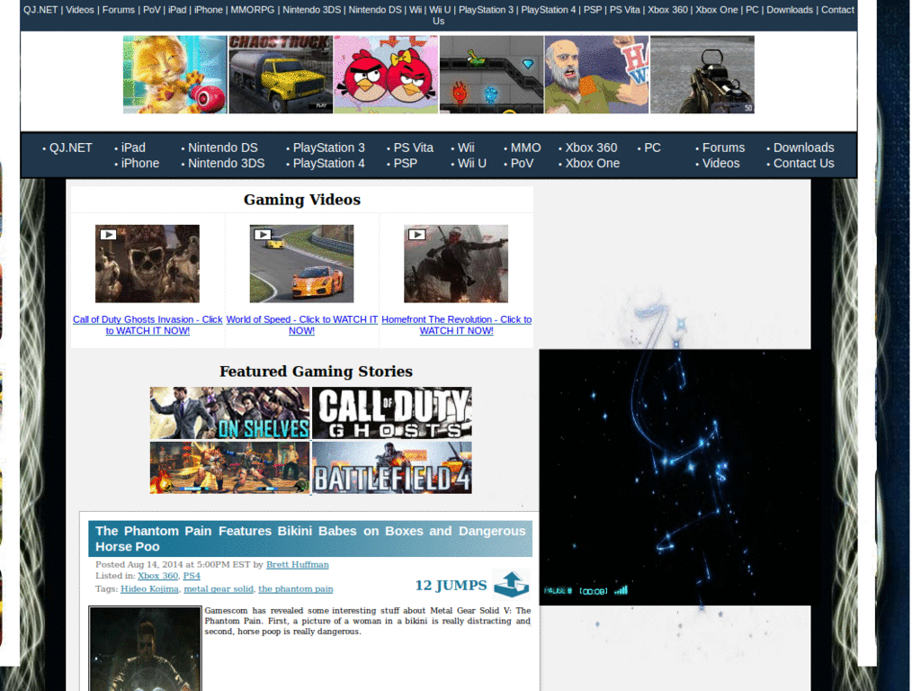Open the Hideo Kojima tag

tap(149, 588)
